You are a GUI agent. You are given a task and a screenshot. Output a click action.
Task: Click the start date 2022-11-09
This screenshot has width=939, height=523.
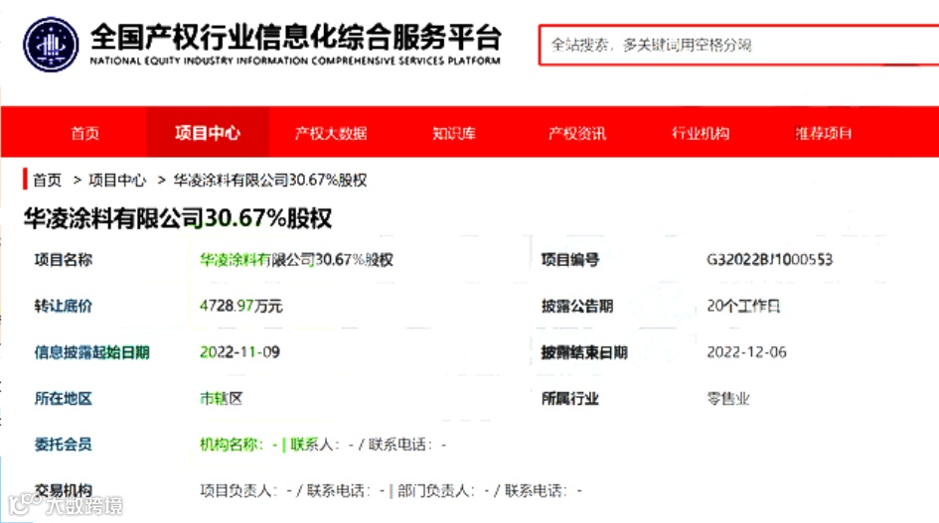coord(239,352)
